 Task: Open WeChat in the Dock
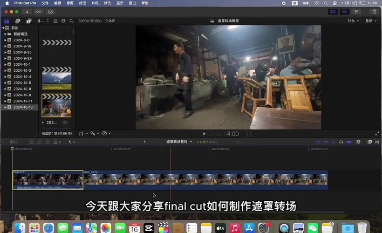click(313, 228)
